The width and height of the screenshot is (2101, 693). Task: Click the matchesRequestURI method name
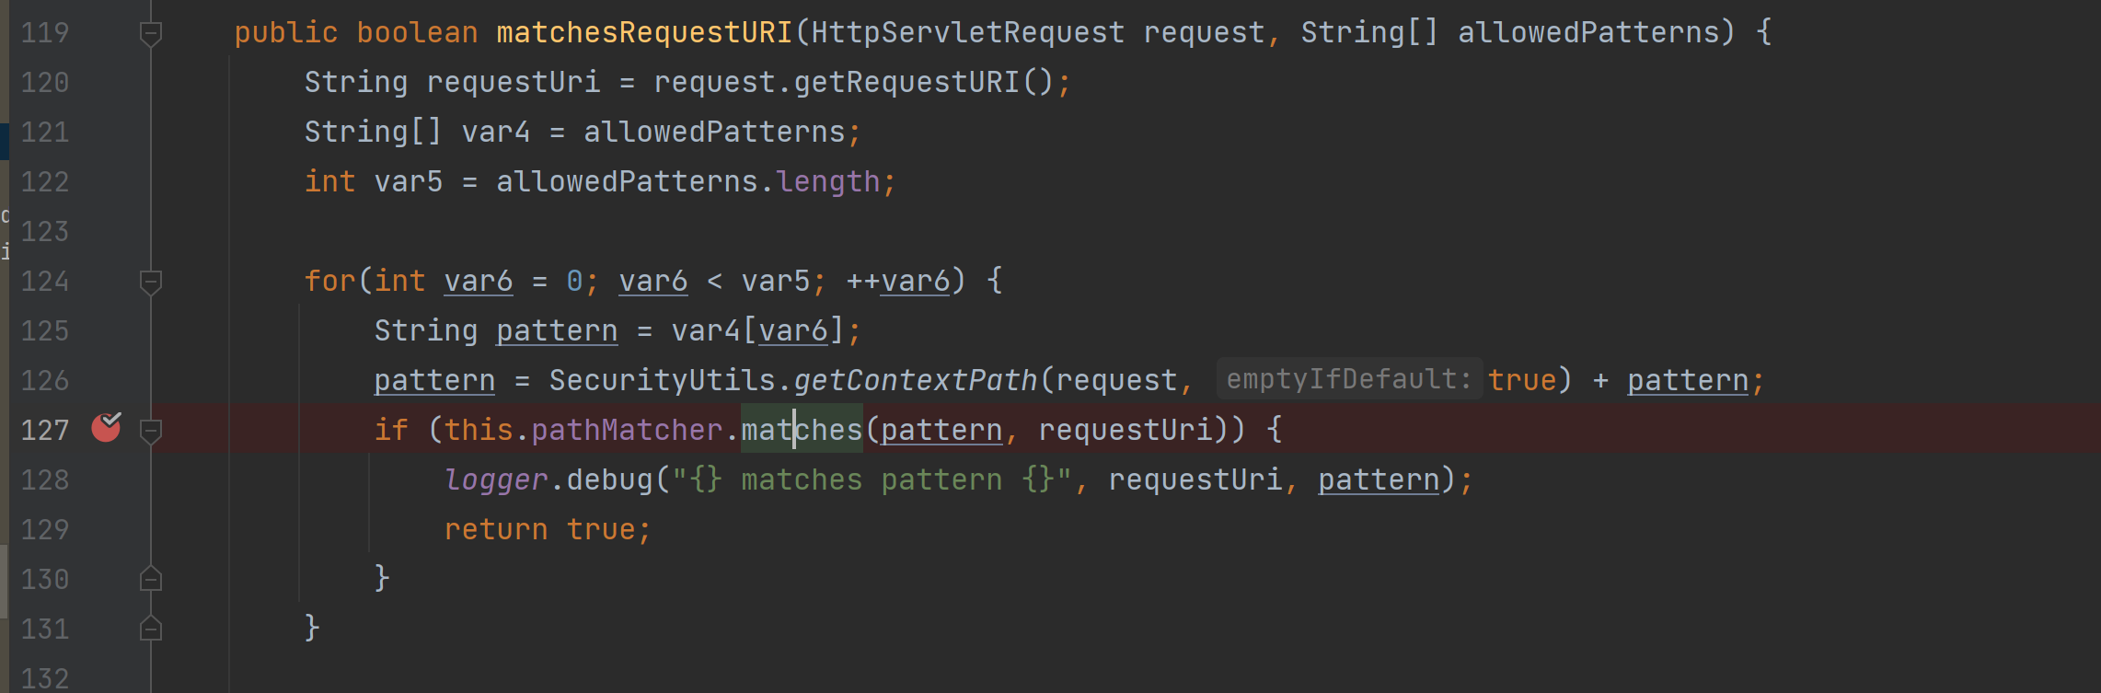[644, 33]
